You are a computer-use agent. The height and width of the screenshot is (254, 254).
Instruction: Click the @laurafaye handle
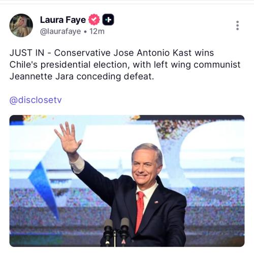tap(60, 32)
